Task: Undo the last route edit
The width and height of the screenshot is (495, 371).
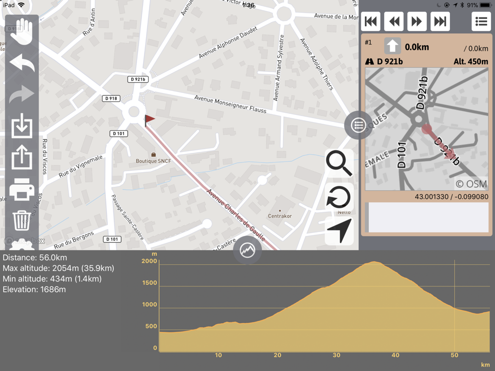Action: tap(22, 62)
